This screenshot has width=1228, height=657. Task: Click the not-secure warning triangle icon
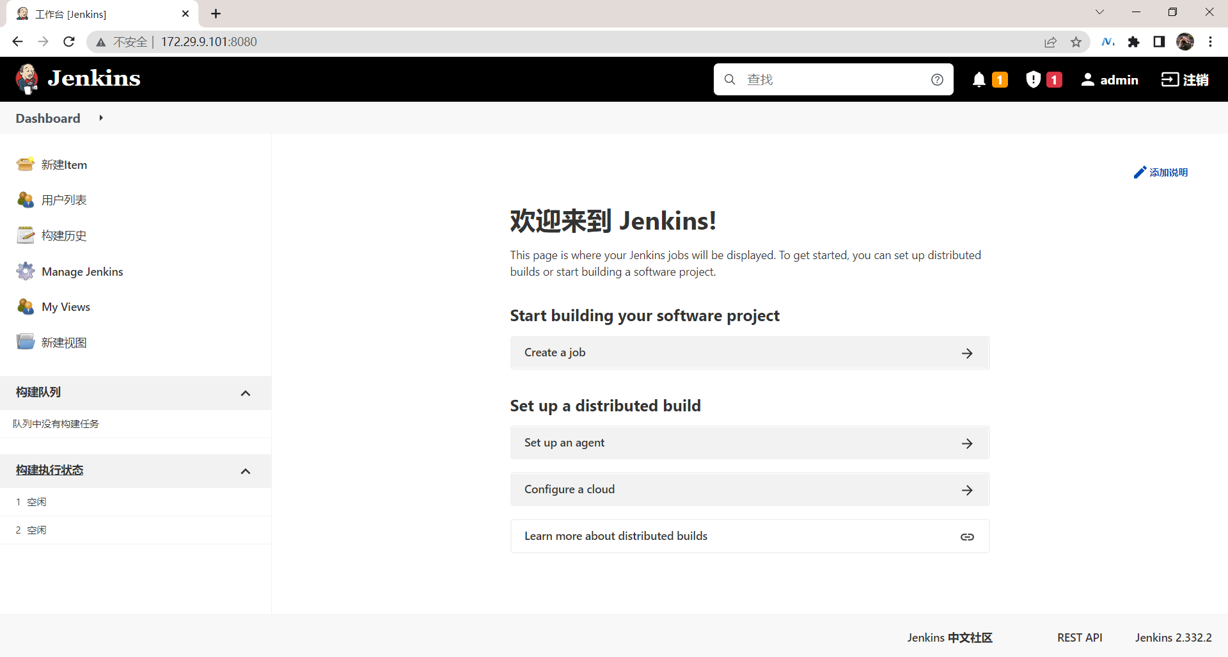[x=100, y=42]
